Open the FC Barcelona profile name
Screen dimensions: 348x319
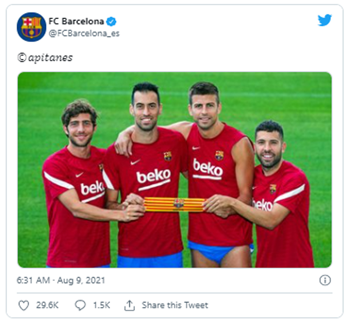point(76,21)
